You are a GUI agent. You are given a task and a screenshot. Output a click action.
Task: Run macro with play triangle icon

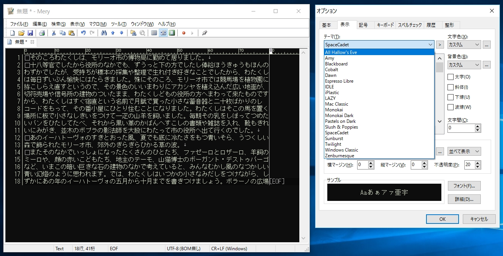coord(193,33)
